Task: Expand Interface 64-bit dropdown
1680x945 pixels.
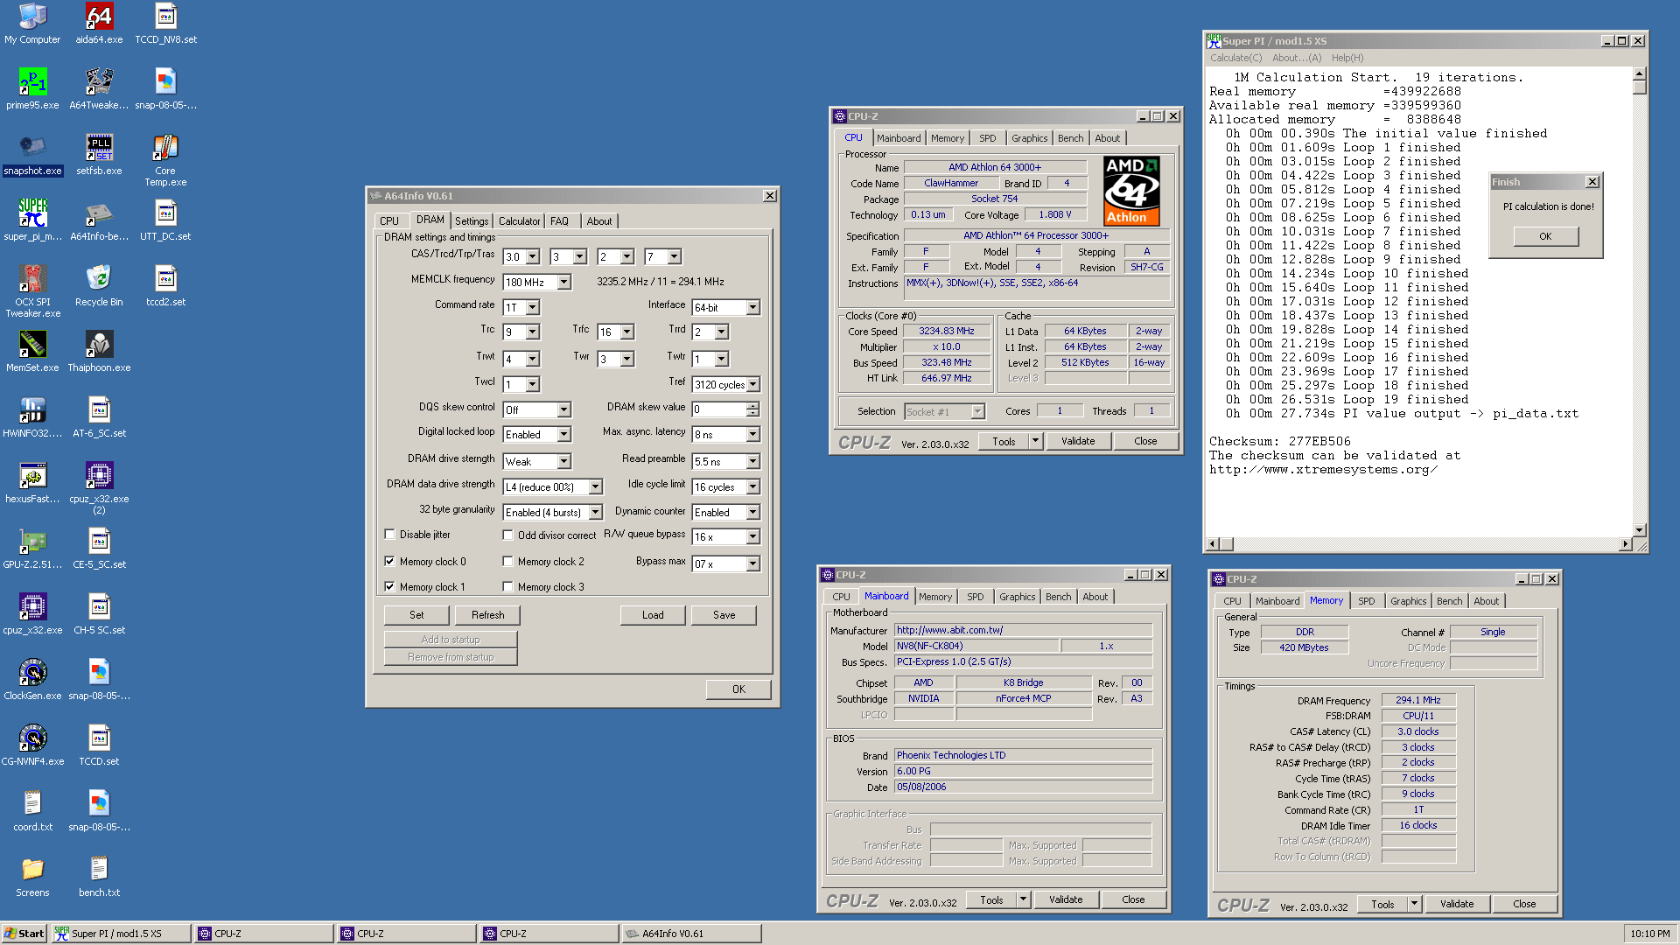Action: tap(752, 307)
